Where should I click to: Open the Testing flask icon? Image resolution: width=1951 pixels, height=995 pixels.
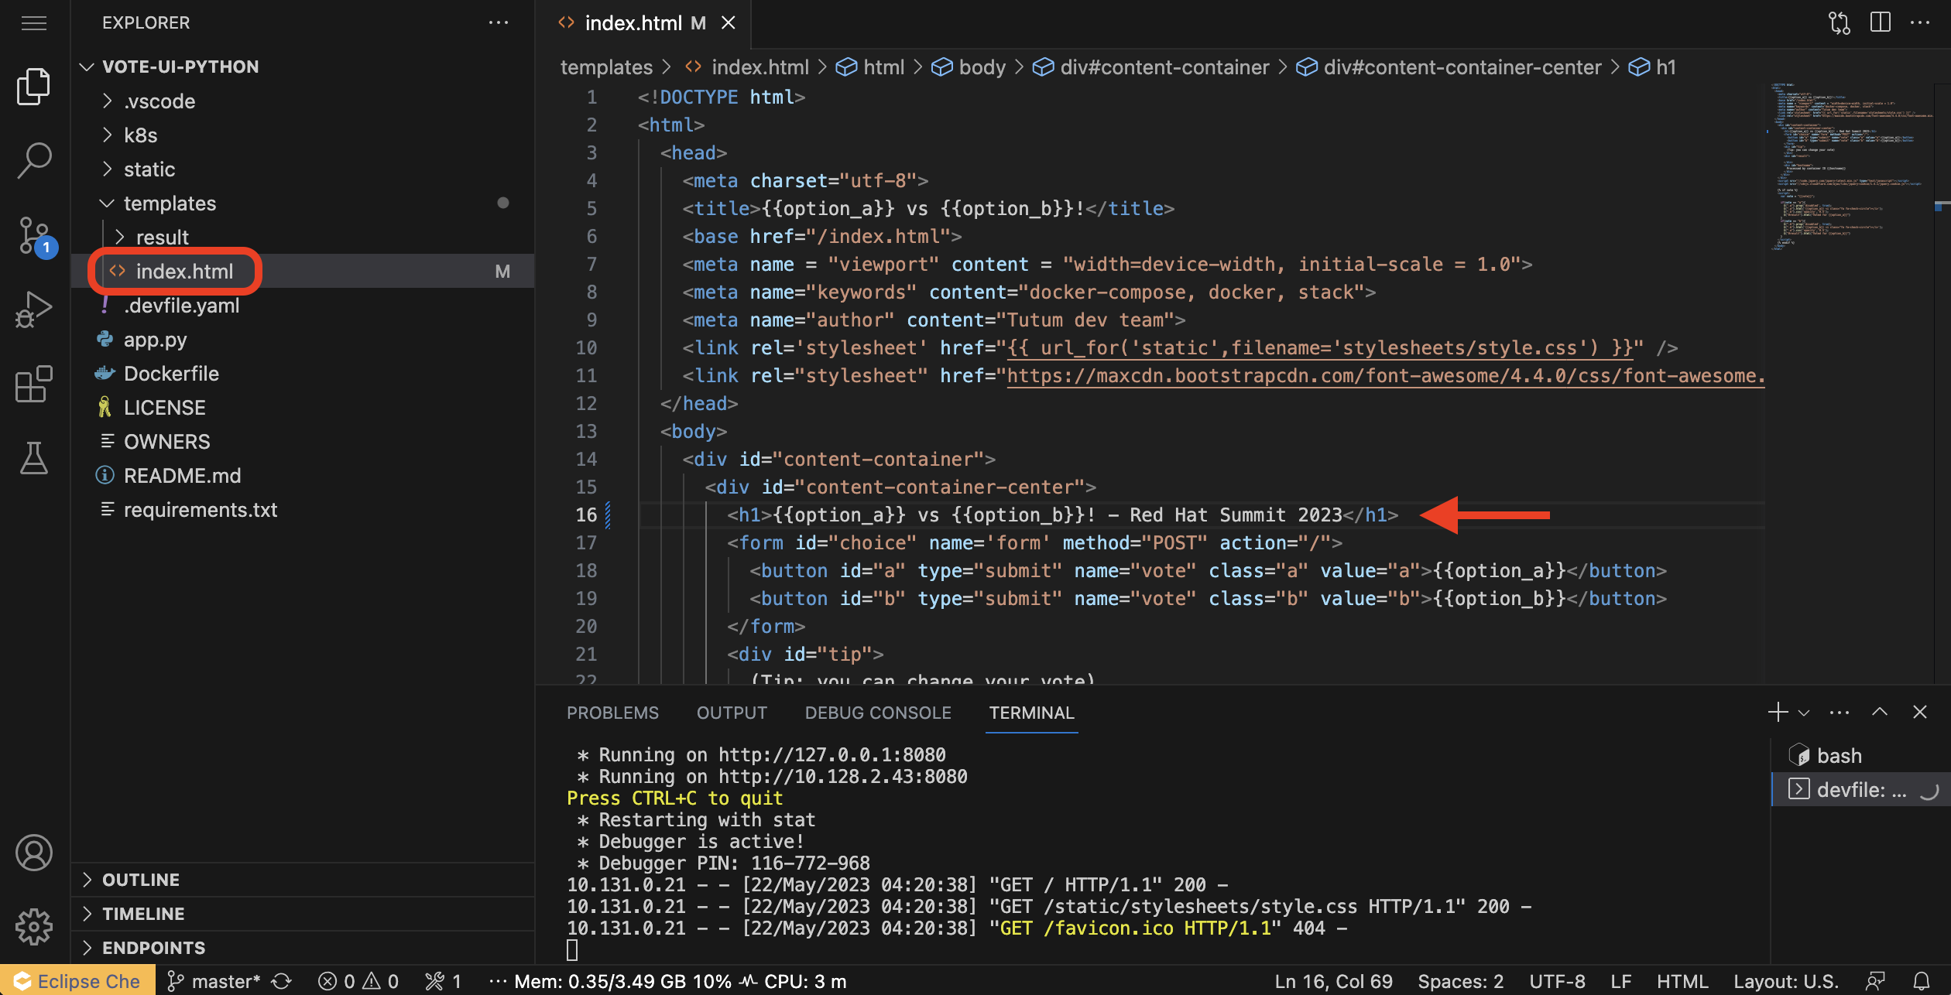tap(34, 457)
